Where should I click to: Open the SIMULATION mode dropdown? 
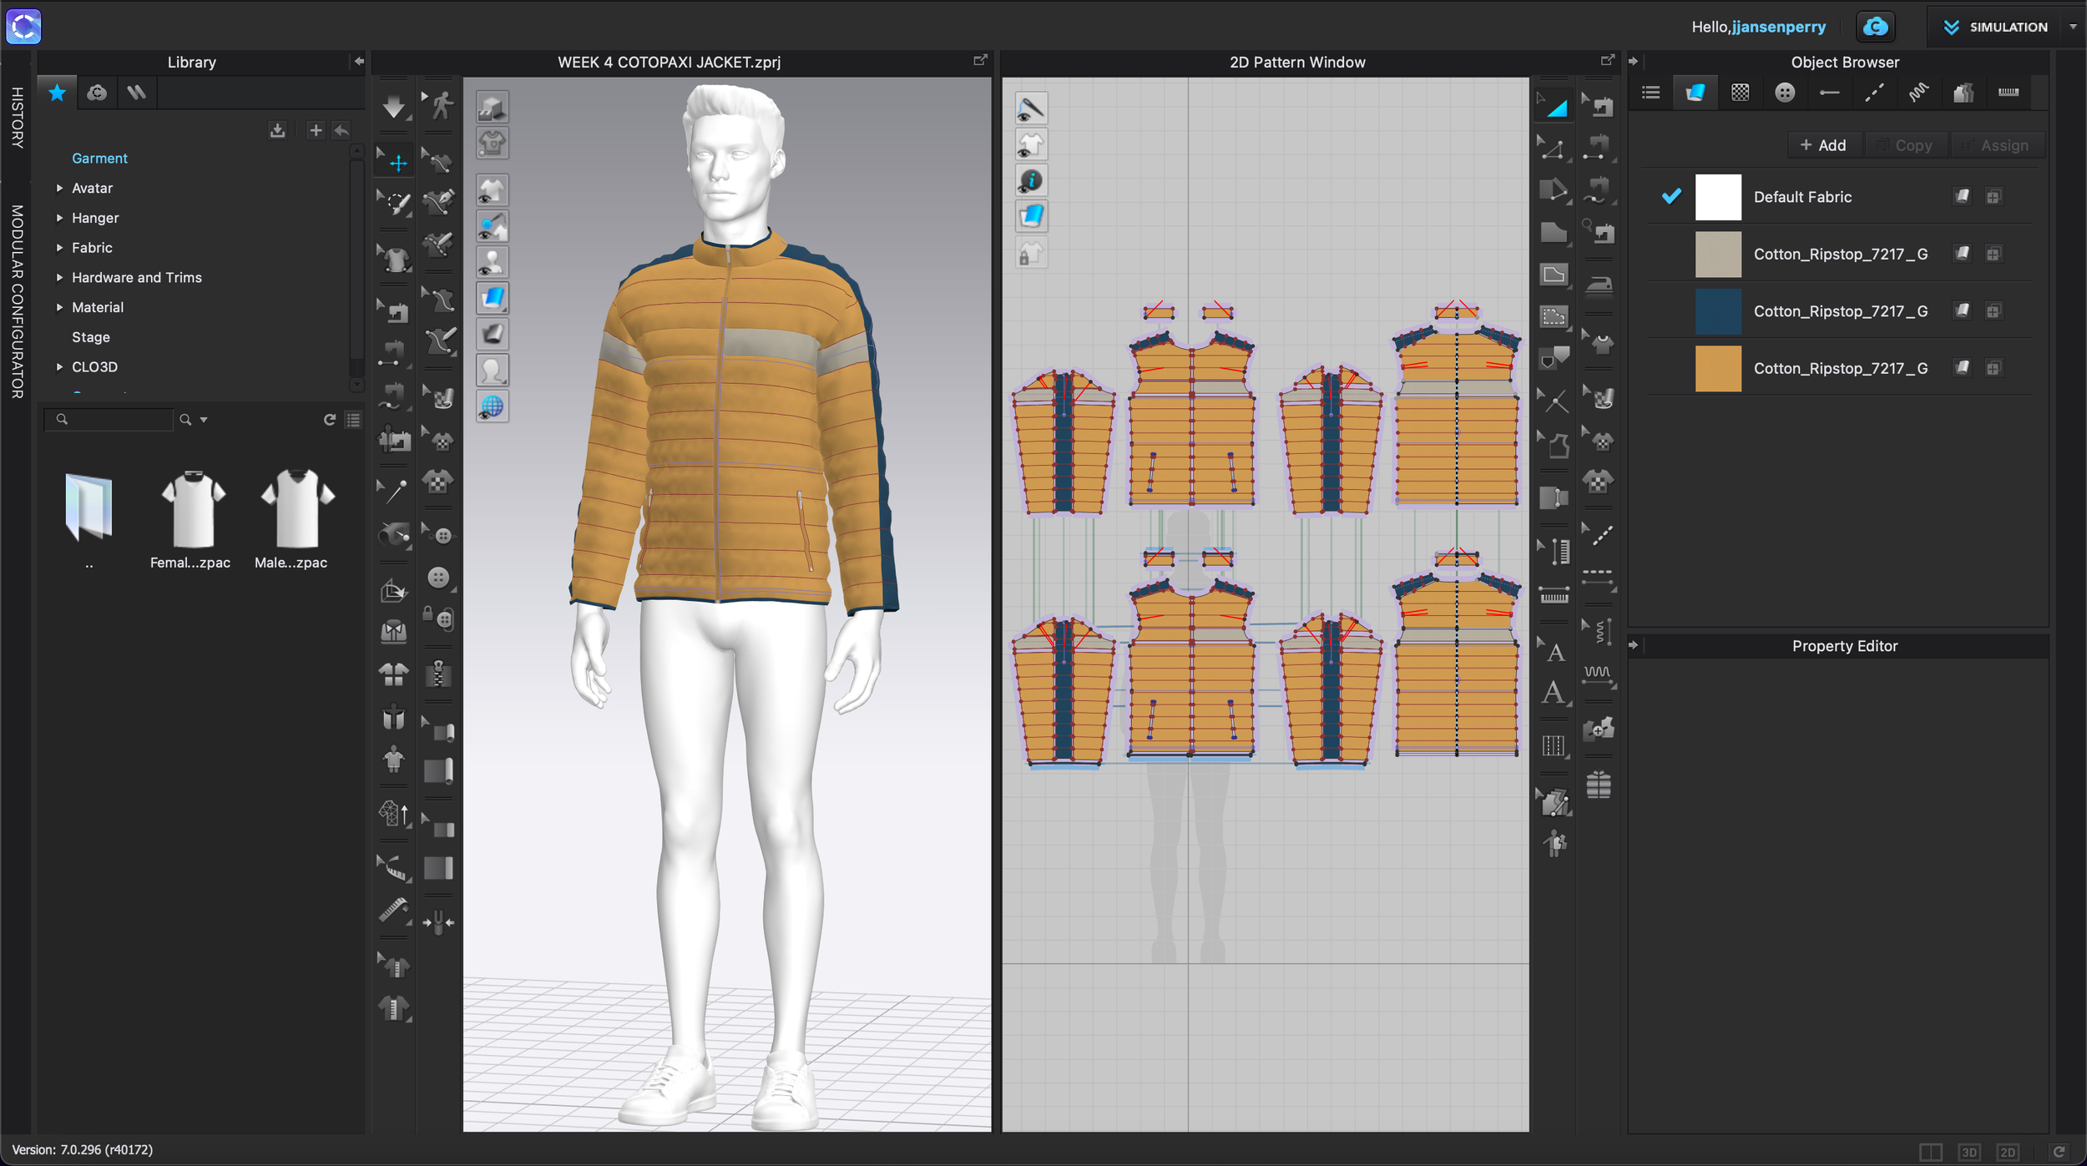click(2074, 27)
